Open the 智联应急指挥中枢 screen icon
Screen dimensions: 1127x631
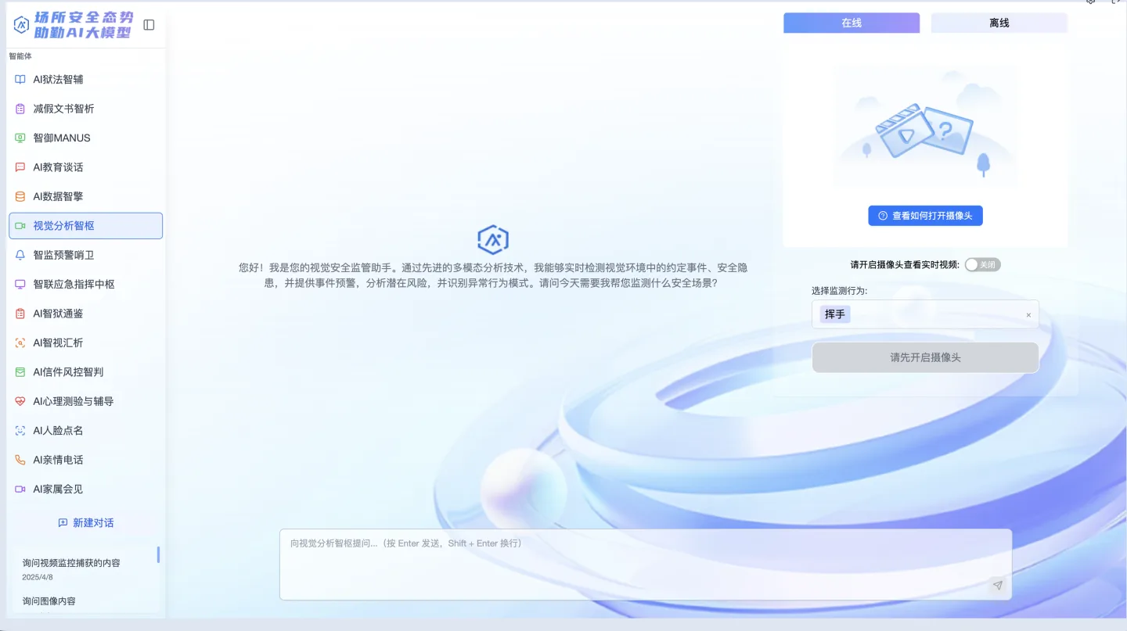point(20,284)
